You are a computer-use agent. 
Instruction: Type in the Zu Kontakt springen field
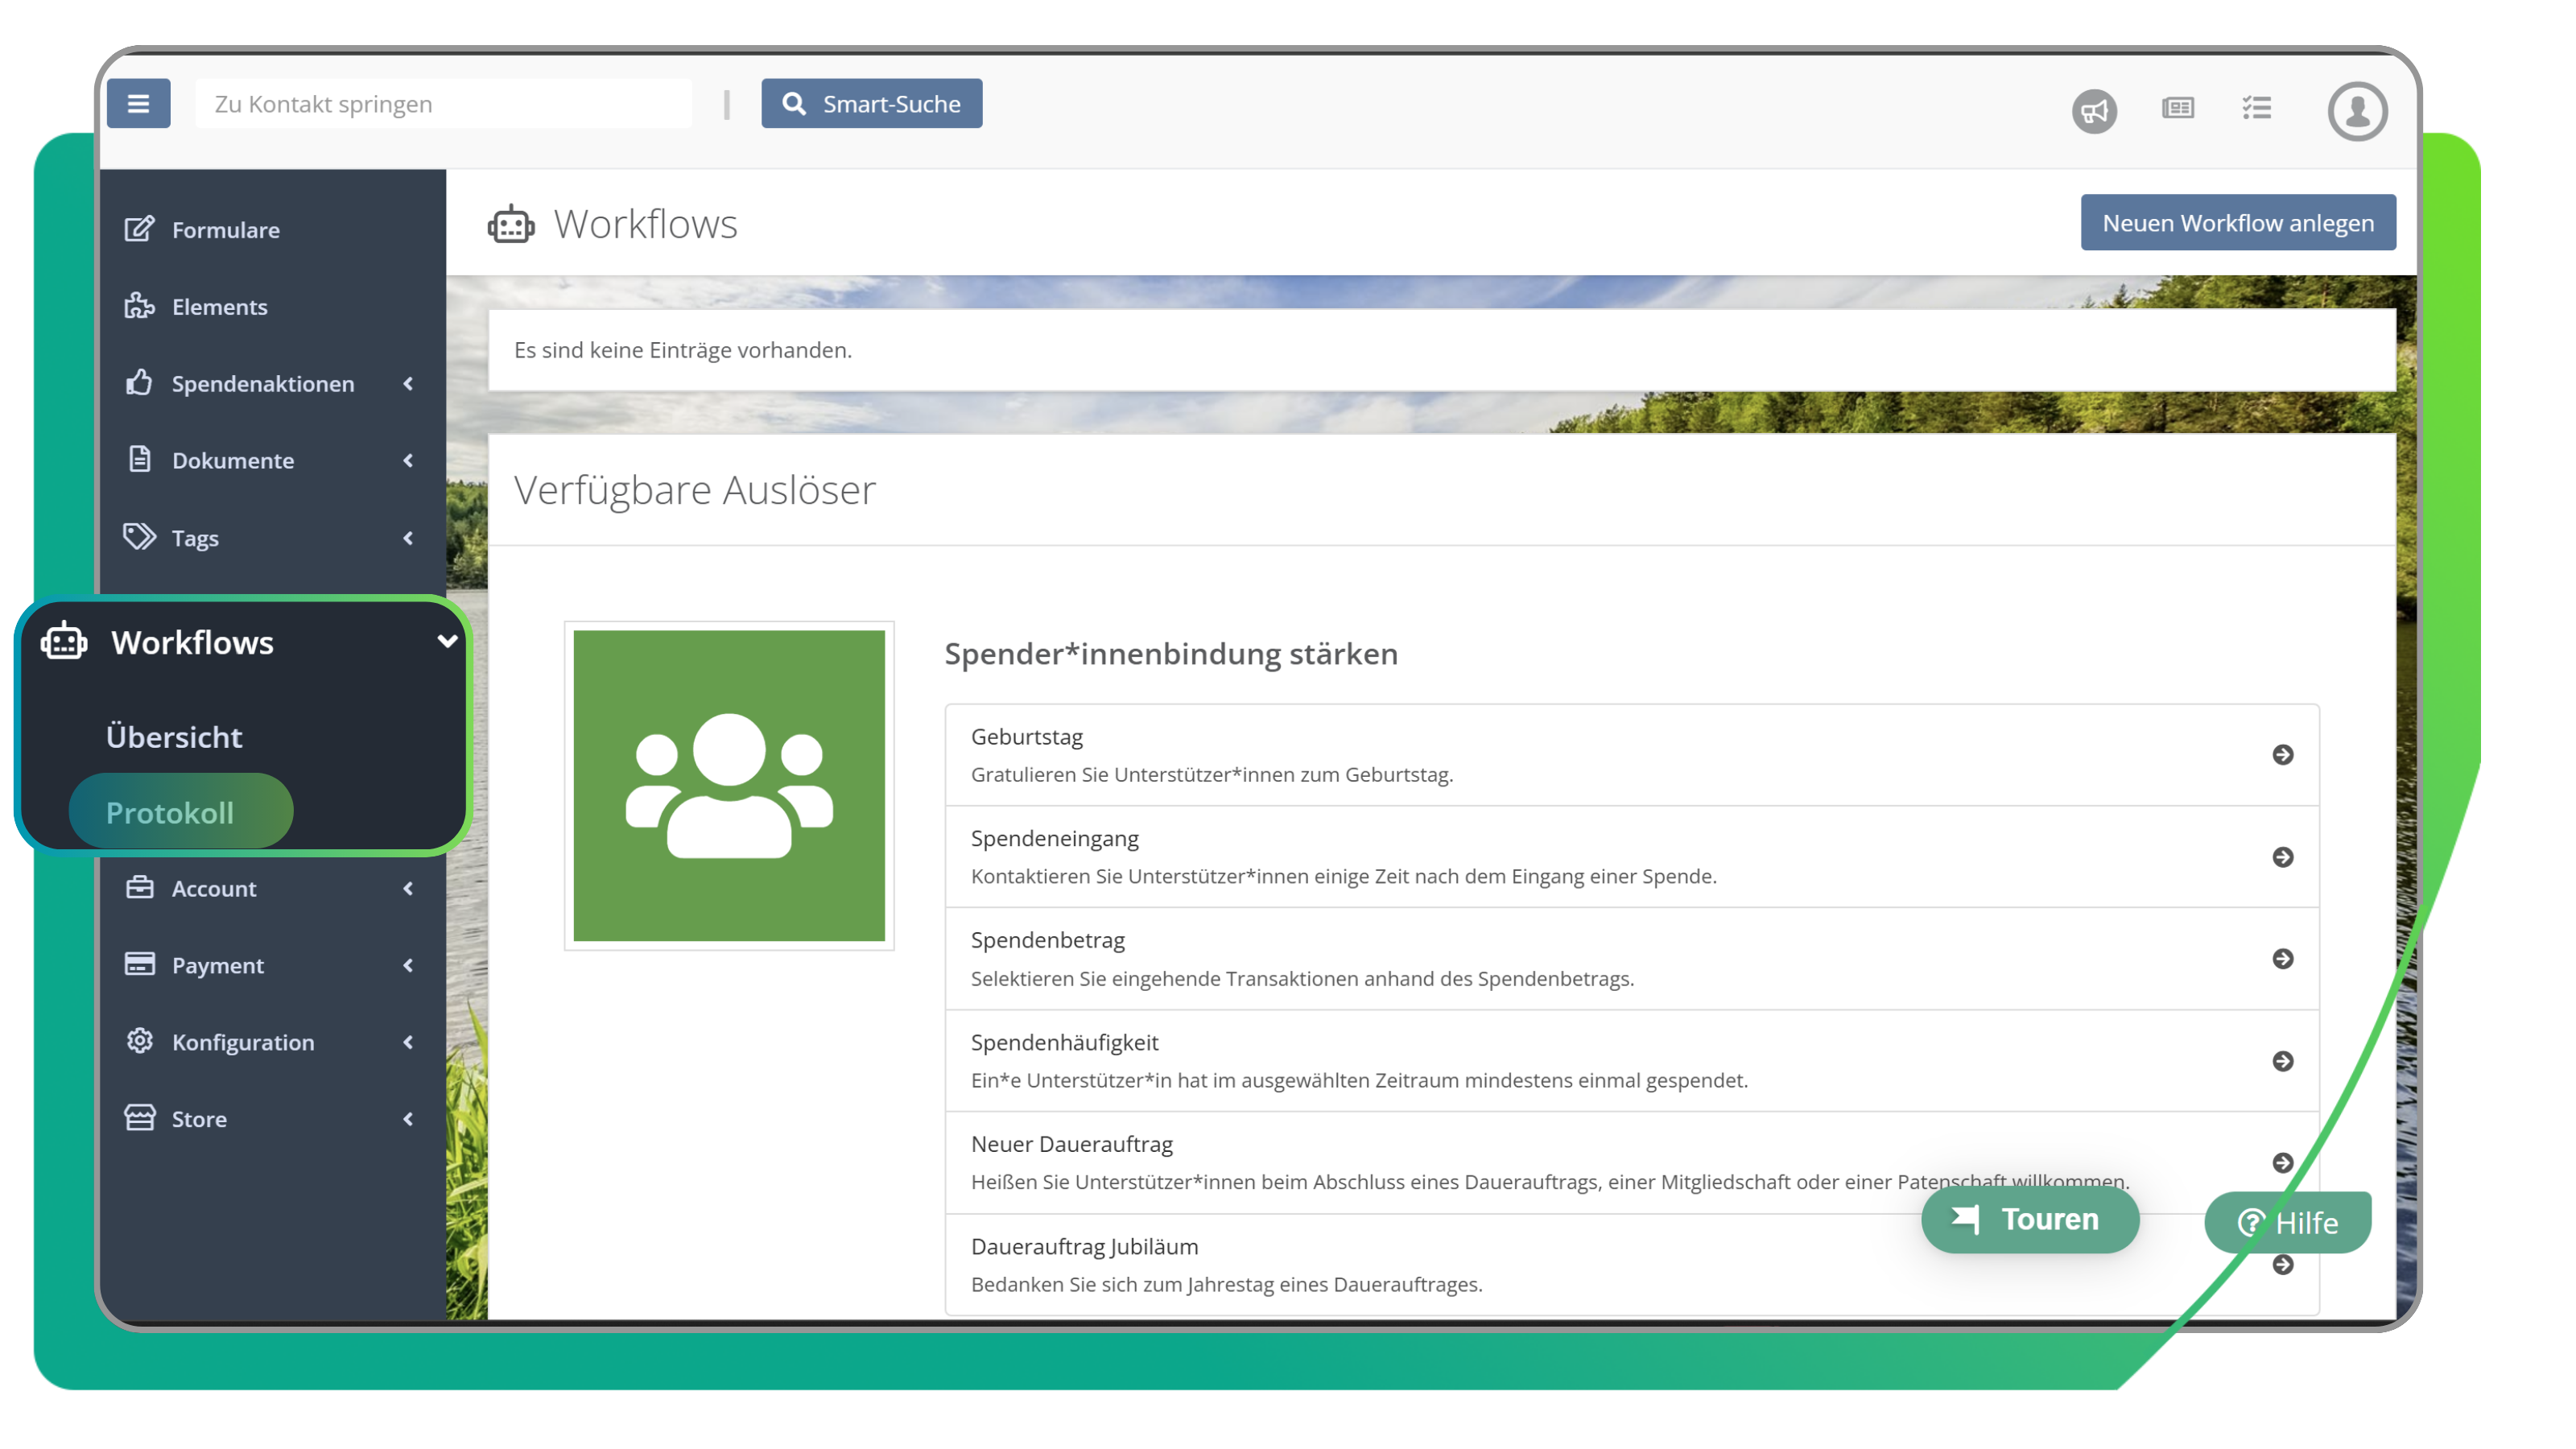pyautogui.click(x=443, y=103)
